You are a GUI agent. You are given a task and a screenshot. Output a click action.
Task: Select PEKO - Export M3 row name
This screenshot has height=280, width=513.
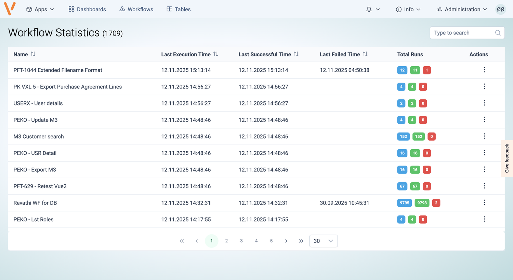coord(35,170)
